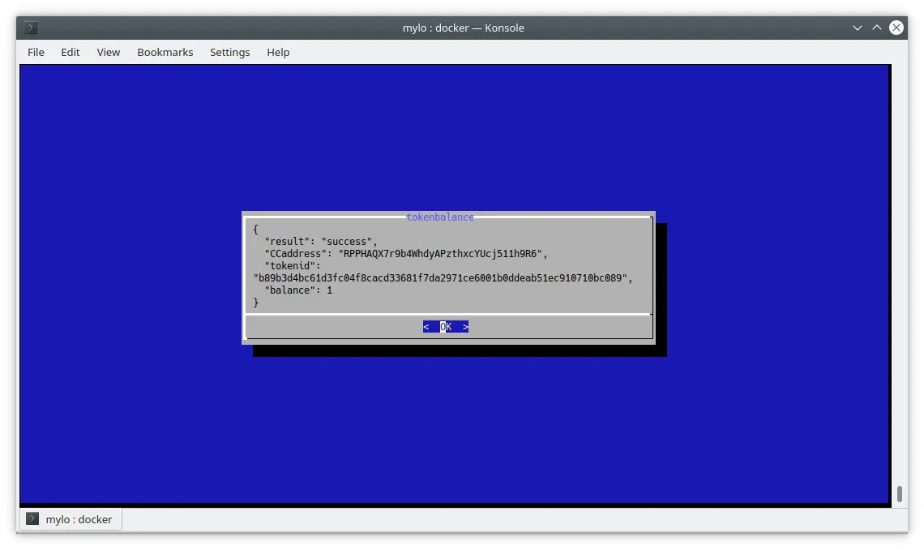Click terminal icon on mylo : docker tab
924x550 pixels.
32,519
